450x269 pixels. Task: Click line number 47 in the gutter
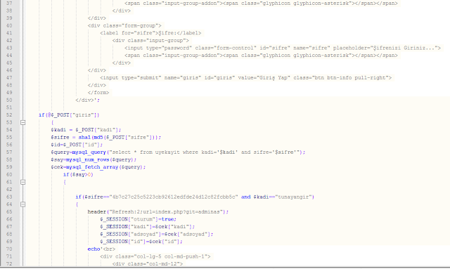tap(9, 78)
